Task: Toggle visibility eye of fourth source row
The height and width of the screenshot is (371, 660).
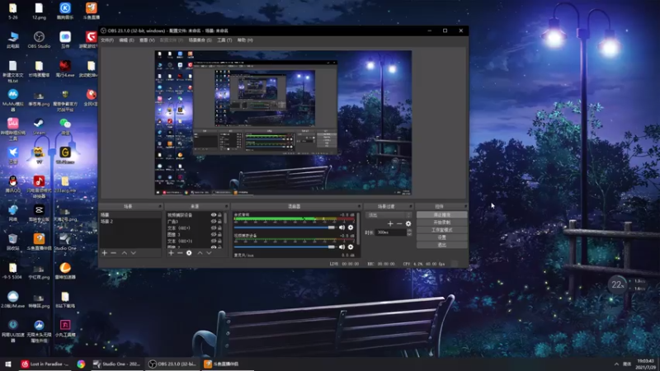Action: pos(214,234)
